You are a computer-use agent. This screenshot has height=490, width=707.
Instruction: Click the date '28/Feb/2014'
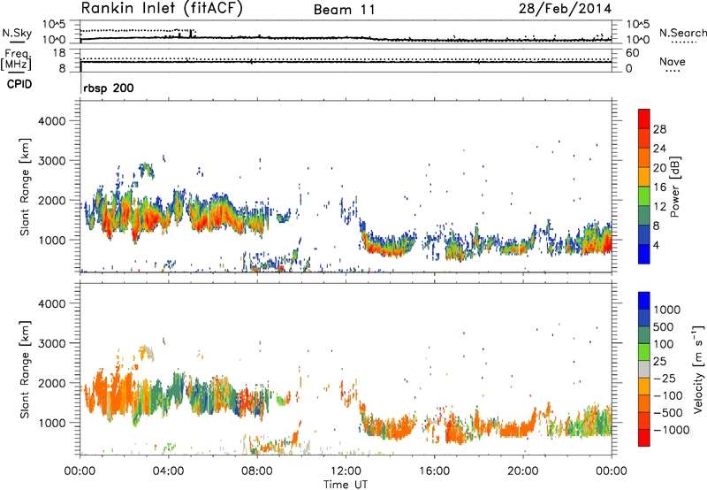tap(566, 9)
